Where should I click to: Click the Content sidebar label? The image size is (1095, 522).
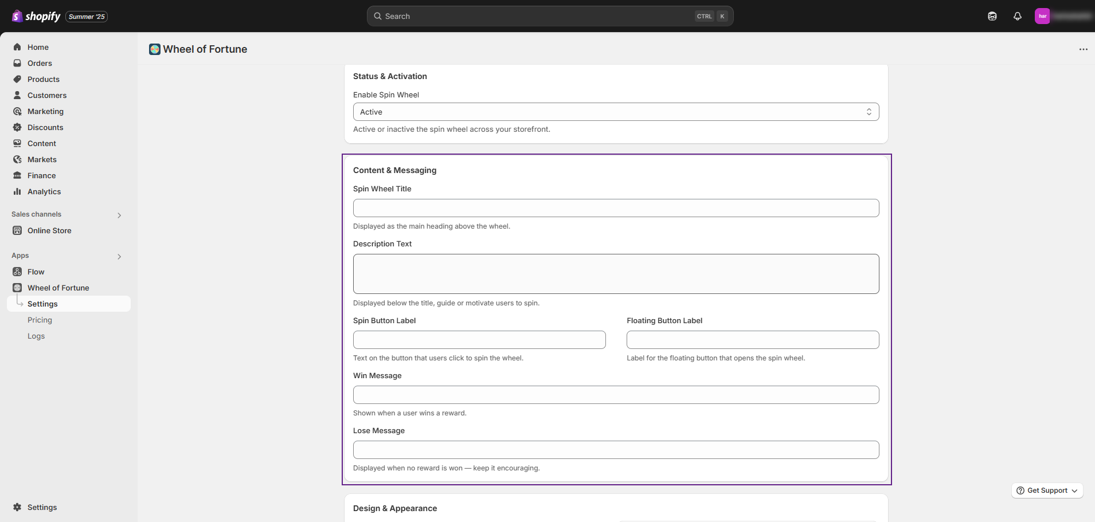click(x=42, y=143)
